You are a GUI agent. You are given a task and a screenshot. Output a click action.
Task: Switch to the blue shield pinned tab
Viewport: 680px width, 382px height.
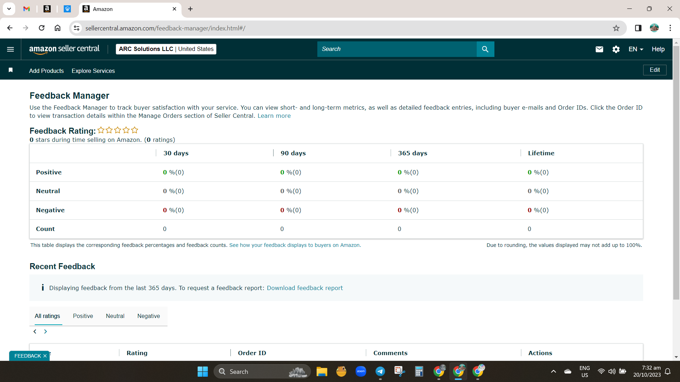point(67,9)
